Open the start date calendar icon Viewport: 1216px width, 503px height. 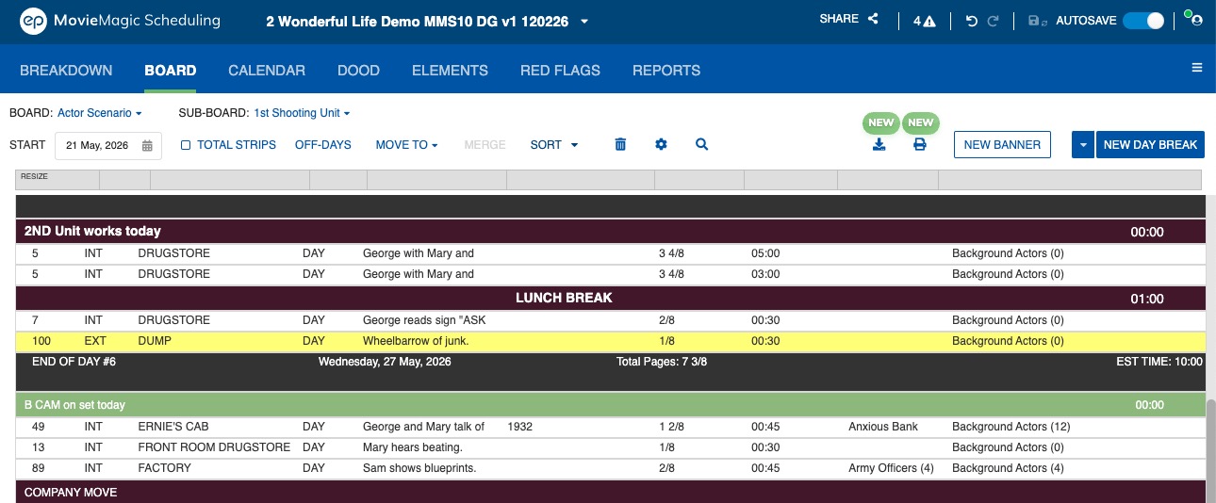point(147,146)
